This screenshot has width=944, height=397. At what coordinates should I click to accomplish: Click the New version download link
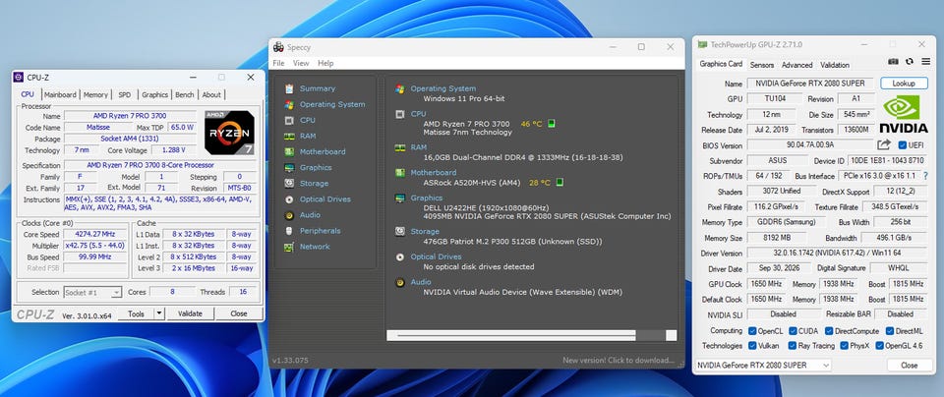(619, 361)
